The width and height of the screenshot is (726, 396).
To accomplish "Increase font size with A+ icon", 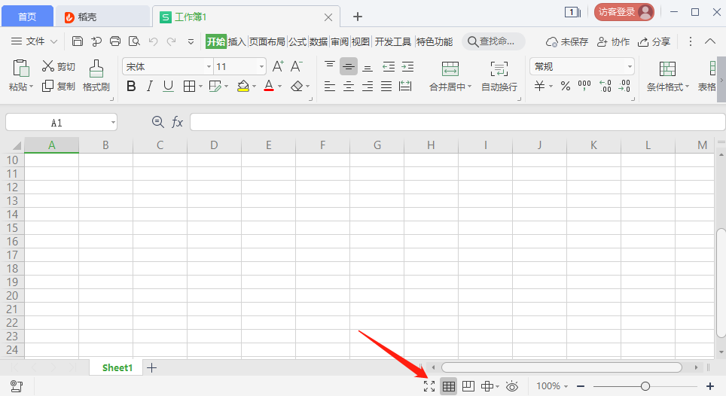I will 278,66.
